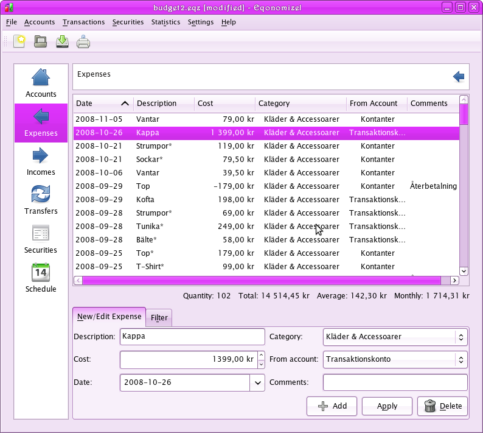Select the Sockar 79,50 kr row
This screenshot has width=483, height=433.
(x=266, y=160)
